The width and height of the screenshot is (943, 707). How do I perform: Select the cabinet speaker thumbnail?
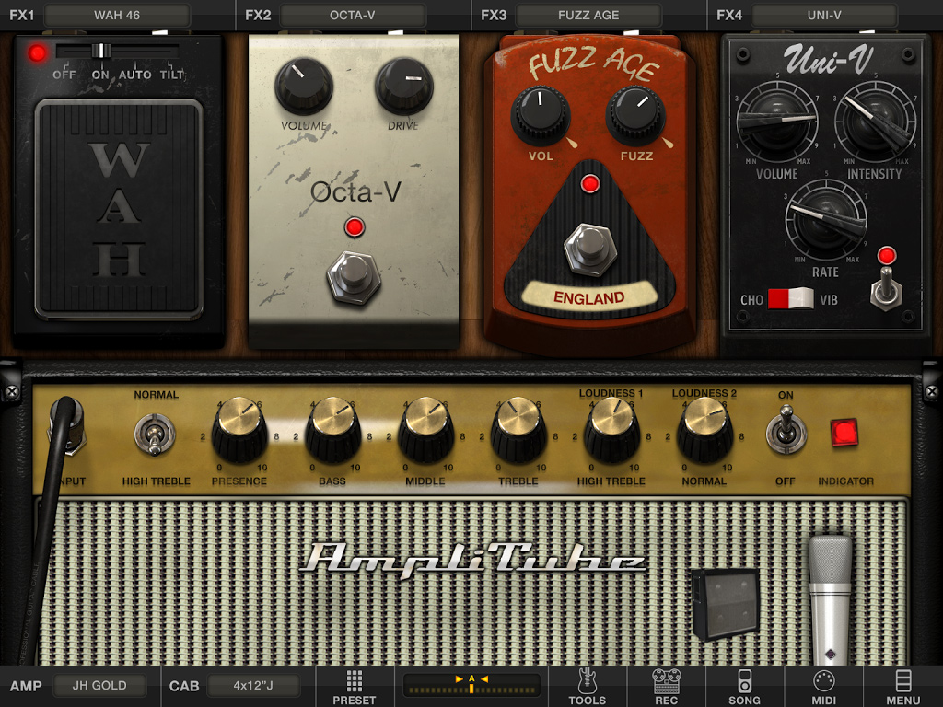(726, 604)
